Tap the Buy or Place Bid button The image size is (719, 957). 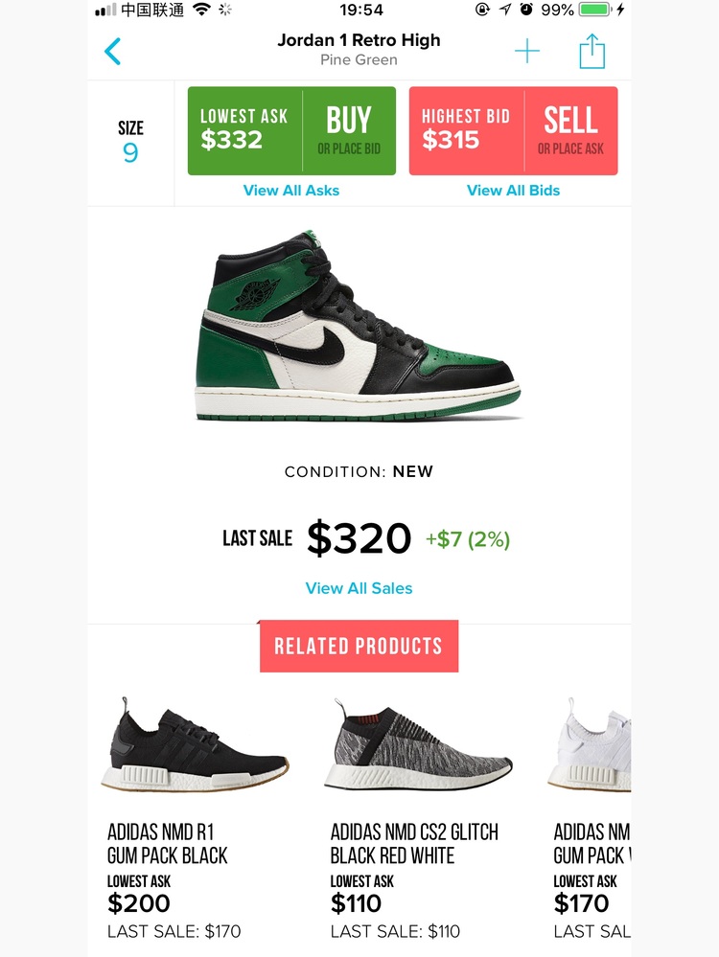(x=349, y=130)
